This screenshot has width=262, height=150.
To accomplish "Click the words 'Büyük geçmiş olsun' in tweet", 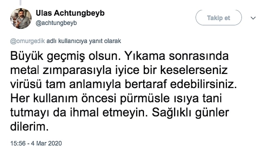I will pyautogui.click(x=65, y=56).
